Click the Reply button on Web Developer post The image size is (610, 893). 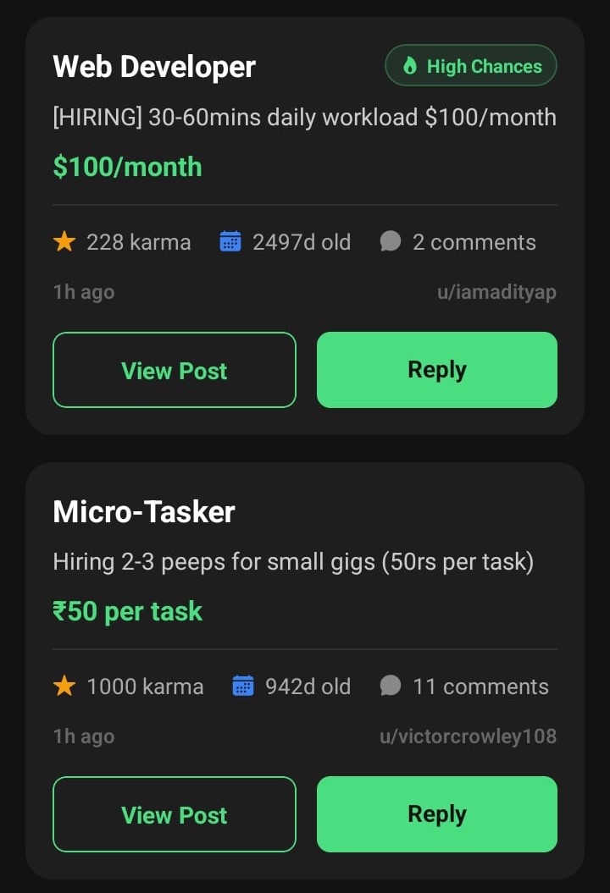point(436,370)
